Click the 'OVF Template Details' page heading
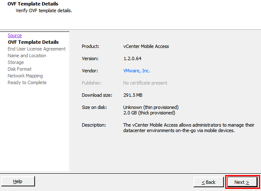The image size is (261, 191). [33, 4]
